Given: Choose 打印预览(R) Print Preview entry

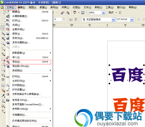Looking at the screenshot, I should point(29,85).
